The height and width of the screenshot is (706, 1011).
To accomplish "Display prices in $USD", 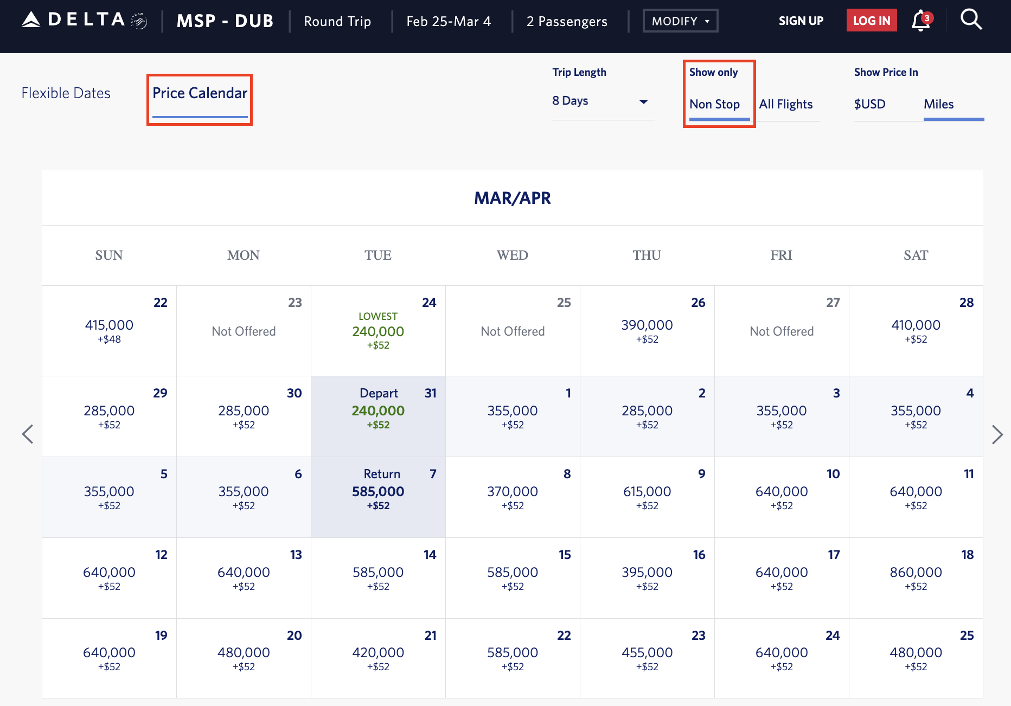I will tap(869, 104).
